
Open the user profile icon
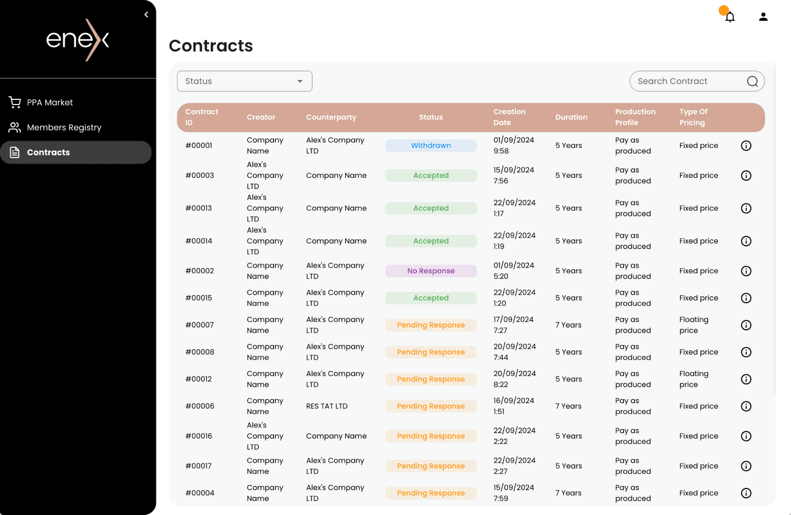click(763, 17)
